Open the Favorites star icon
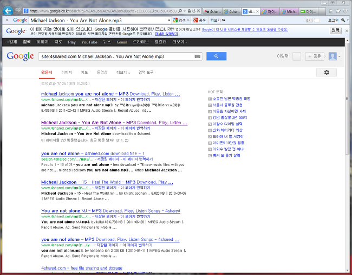Viewport: 352px width, 275px height. click(x=338, y=11)
